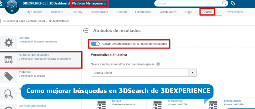Collapse the side menu with the panel toggle icon
Image resolution: width=255 pixels, height=109 pixels.
click(85, 31)
